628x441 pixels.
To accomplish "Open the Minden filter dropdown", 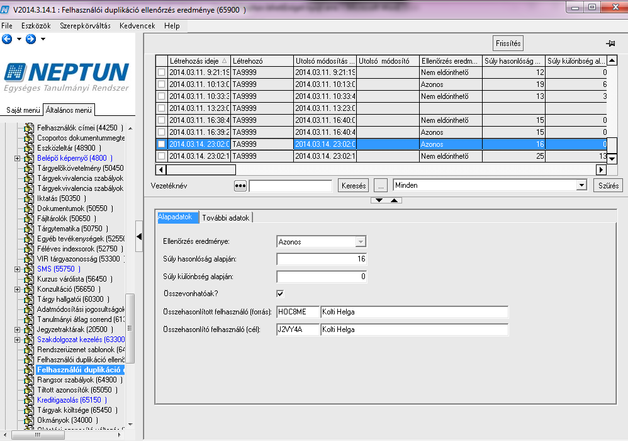I will [x=581, y=185].
